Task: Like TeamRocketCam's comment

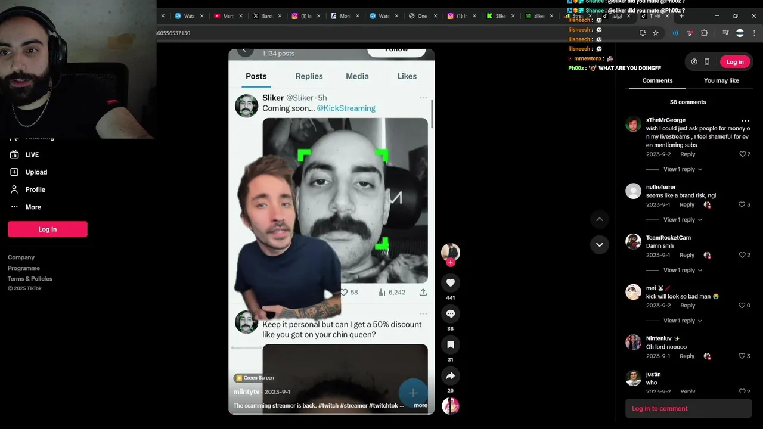Action: [743, 255]
